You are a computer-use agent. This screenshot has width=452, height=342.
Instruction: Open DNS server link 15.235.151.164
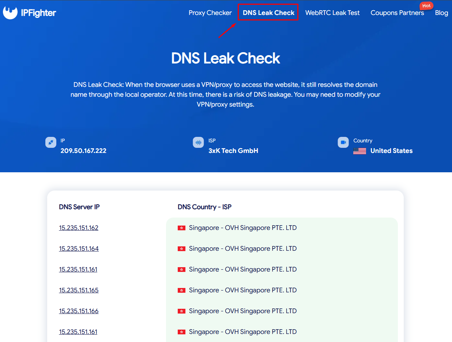pyautogui.click(x=79, y=249)
